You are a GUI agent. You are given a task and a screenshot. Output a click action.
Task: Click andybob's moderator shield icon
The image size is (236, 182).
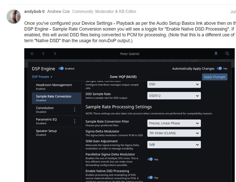point(44,12)
